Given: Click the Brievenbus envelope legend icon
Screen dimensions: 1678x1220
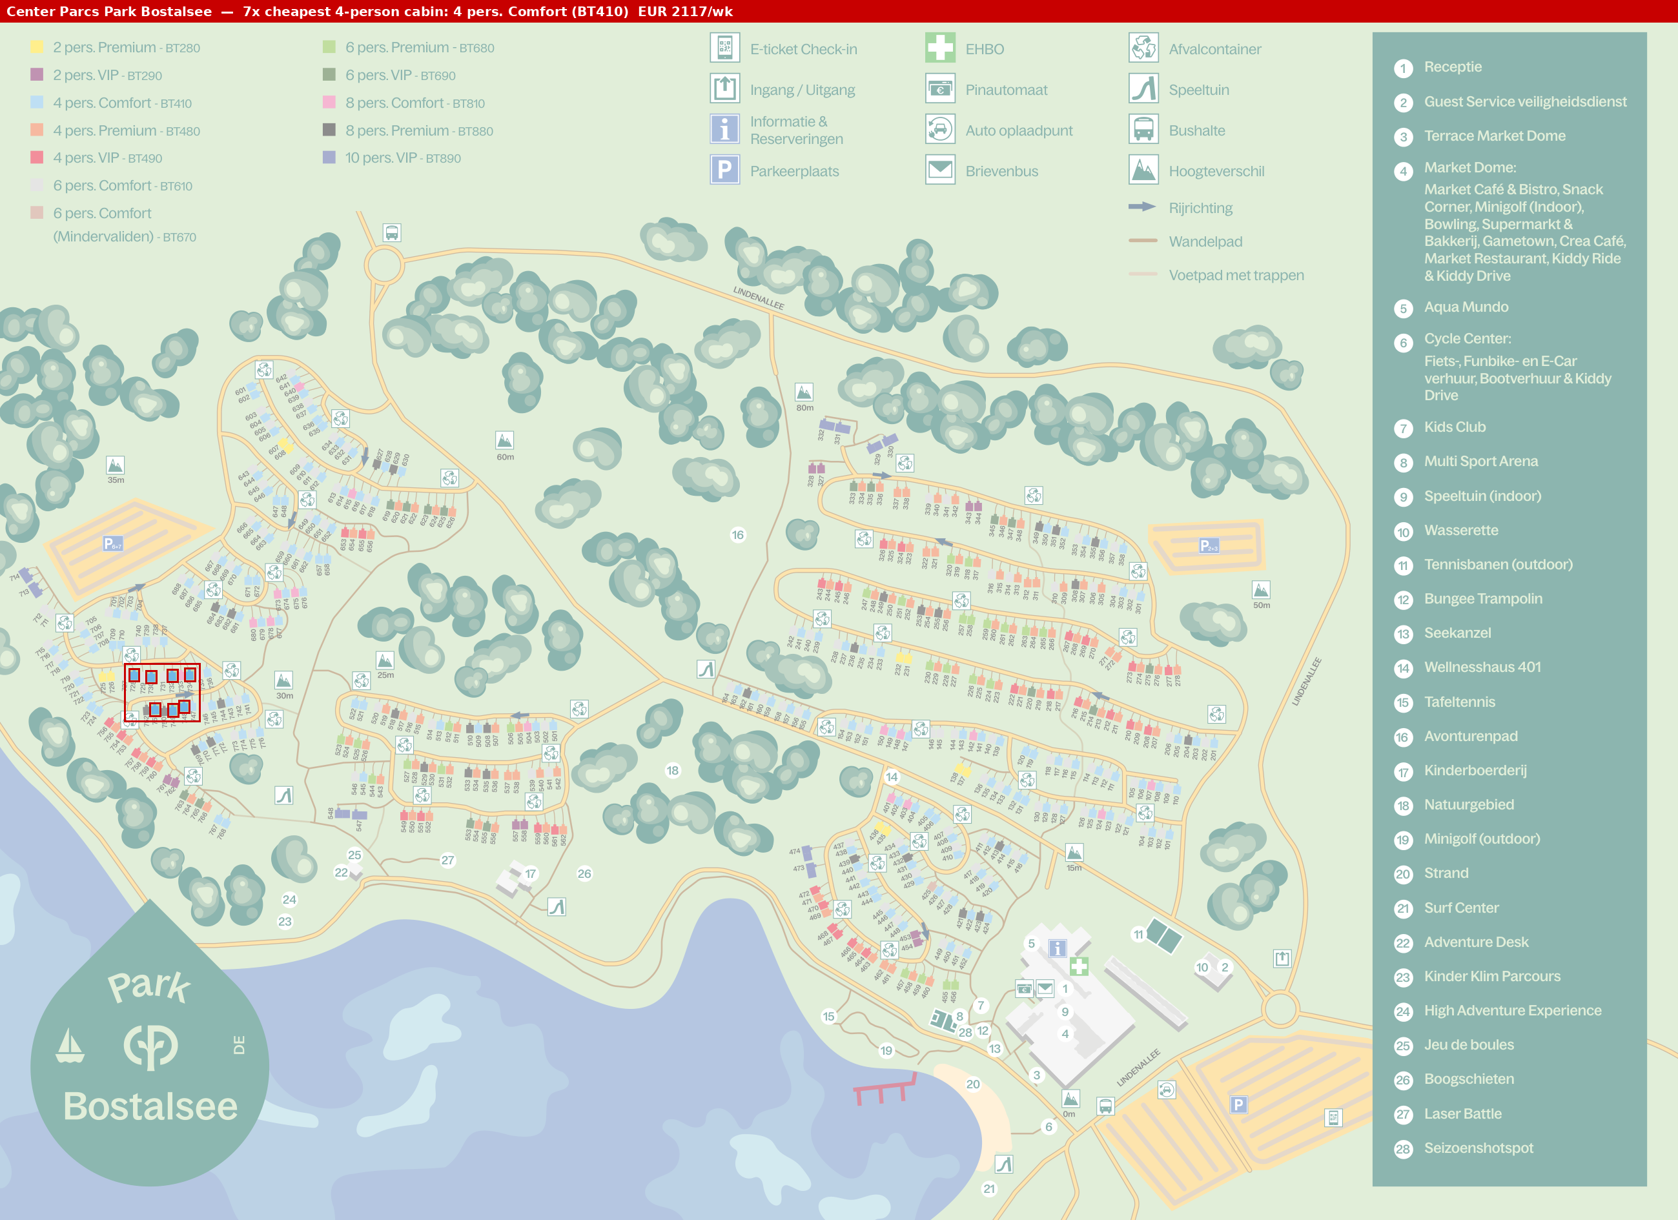Looking at the screenshot, I should click(x=939, y=170).
